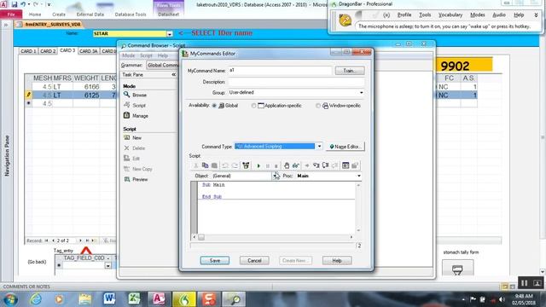Open the Command Type dropdown arrow
The height and width of the screenshot is (307, 546).
(319, 147)
